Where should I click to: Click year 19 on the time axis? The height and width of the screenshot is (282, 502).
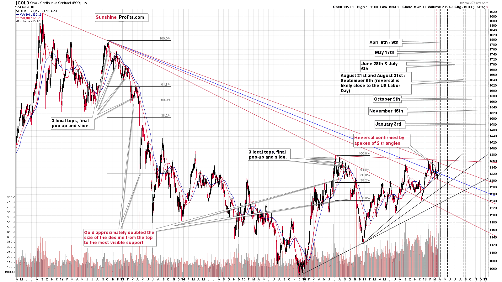(x=485, y=279)
